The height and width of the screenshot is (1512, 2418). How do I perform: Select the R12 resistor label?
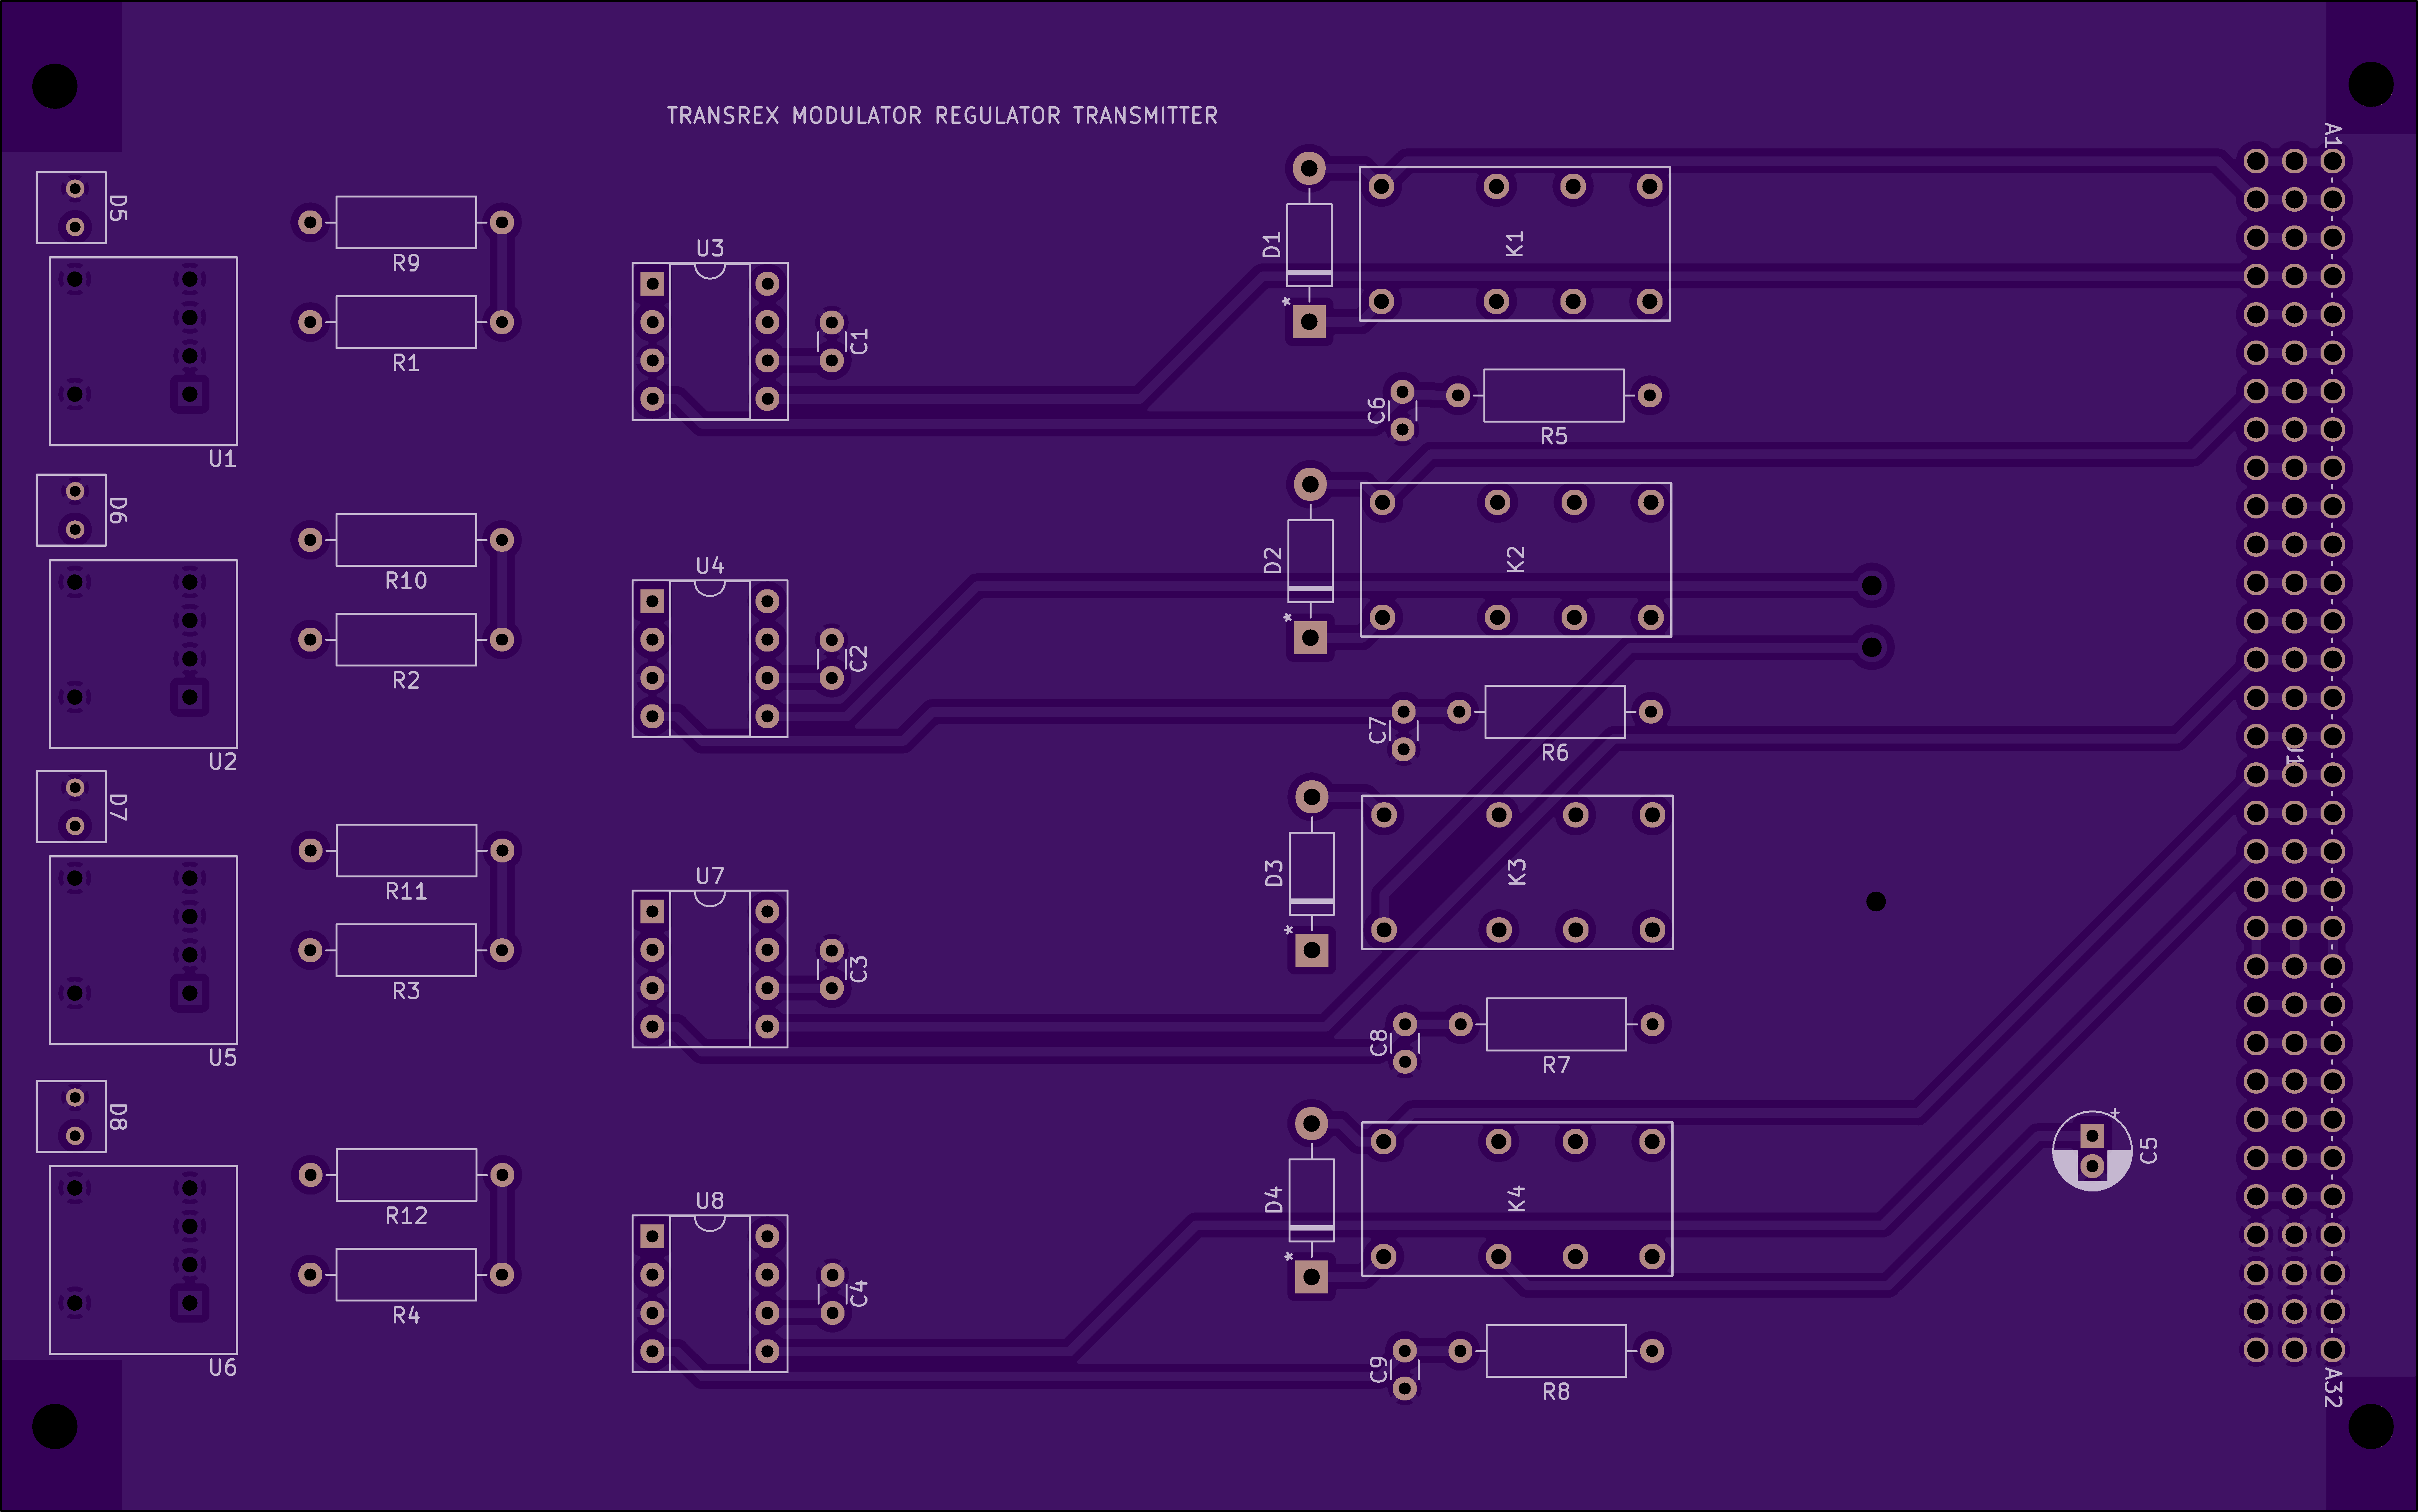coord(406,1216)
